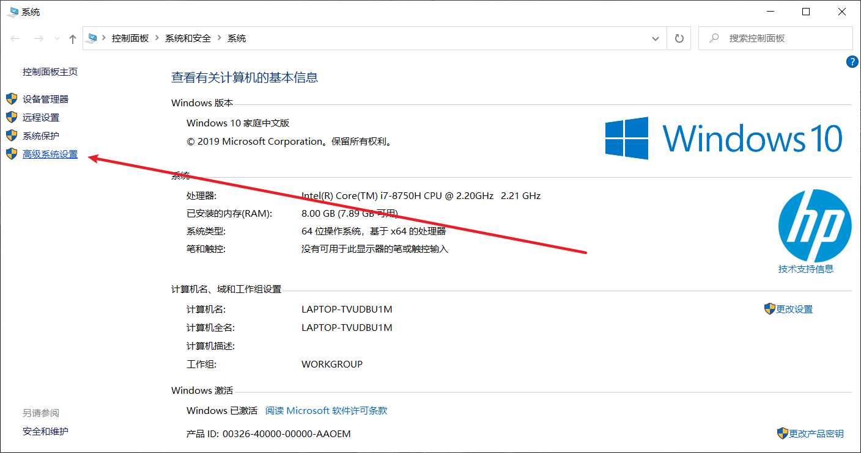Open 安全和维护 link
The image size is (861, 453).
(x=46, y=432)
